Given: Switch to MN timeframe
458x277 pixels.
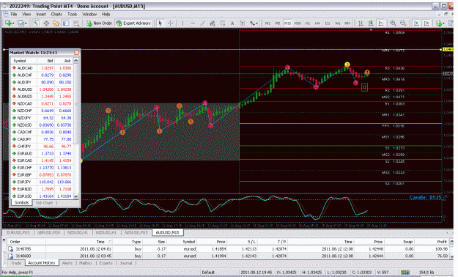Looking at the screenshot, I should point(347,23).
